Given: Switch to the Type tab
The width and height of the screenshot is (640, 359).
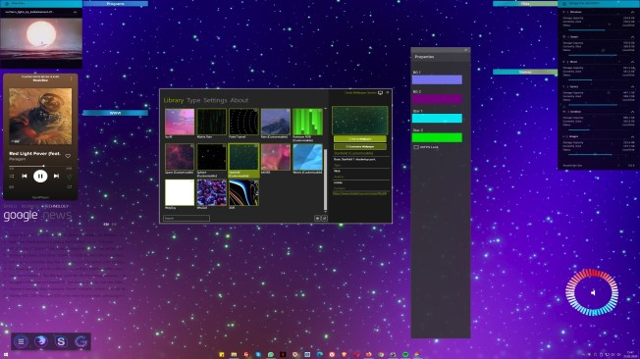Looking at the screenshot, I should 193,100.
